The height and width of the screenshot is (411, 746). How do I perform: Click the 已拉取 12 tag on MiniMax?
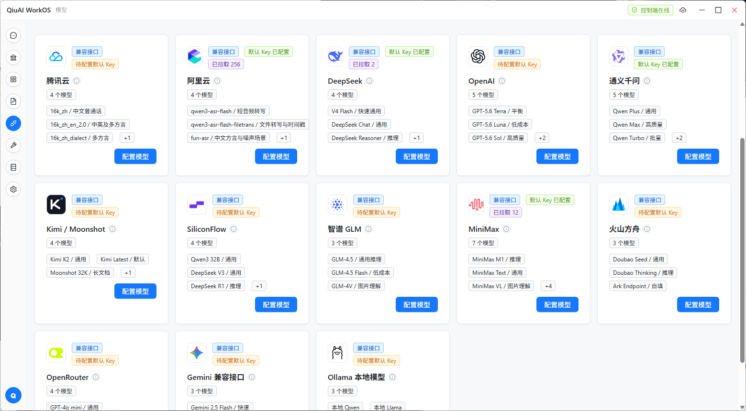point(506,212)
